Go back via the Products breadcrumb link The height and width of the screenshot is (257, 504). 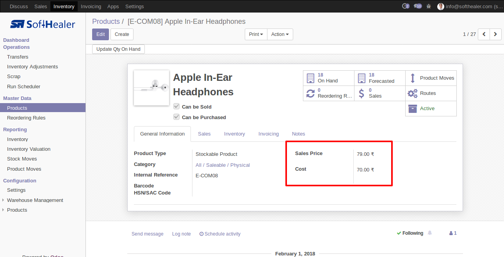(x=106, y=21)
